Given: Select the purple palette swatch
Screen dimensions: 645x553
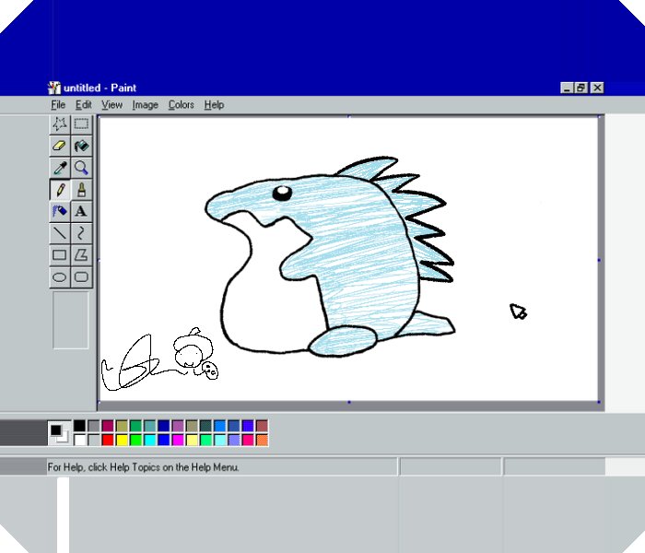Looking at the screenshot, I should click(178, 426).
